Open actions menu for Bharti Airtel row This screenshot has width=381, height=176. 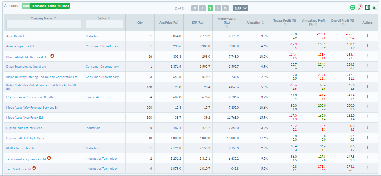367,56
